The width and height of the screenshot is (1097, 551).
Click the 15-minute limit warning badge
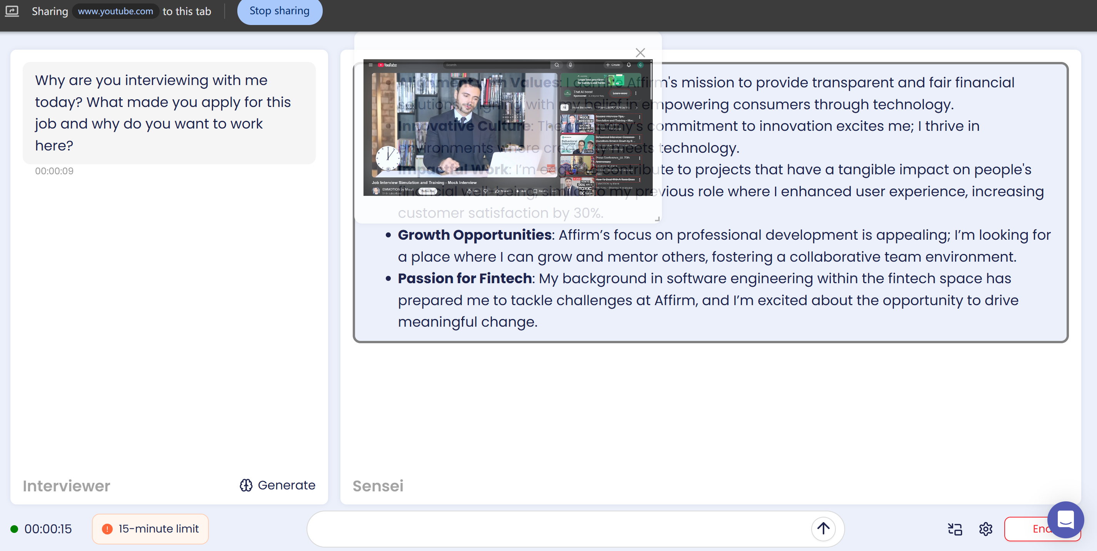point(150,529)
